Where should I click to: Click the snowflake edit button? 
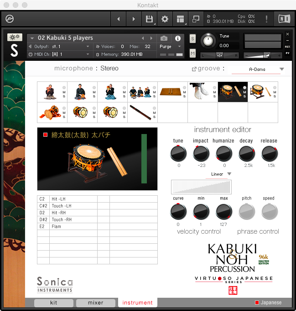point(15,37)
